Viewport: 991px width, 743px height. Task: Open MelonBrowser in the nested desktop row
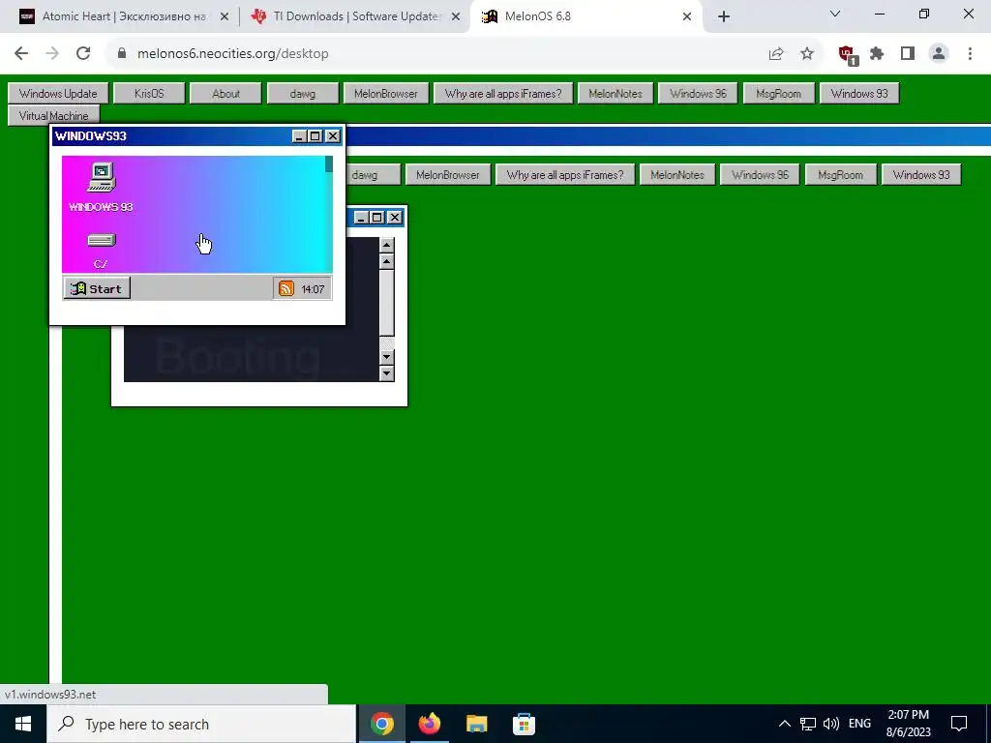(447, 175)
